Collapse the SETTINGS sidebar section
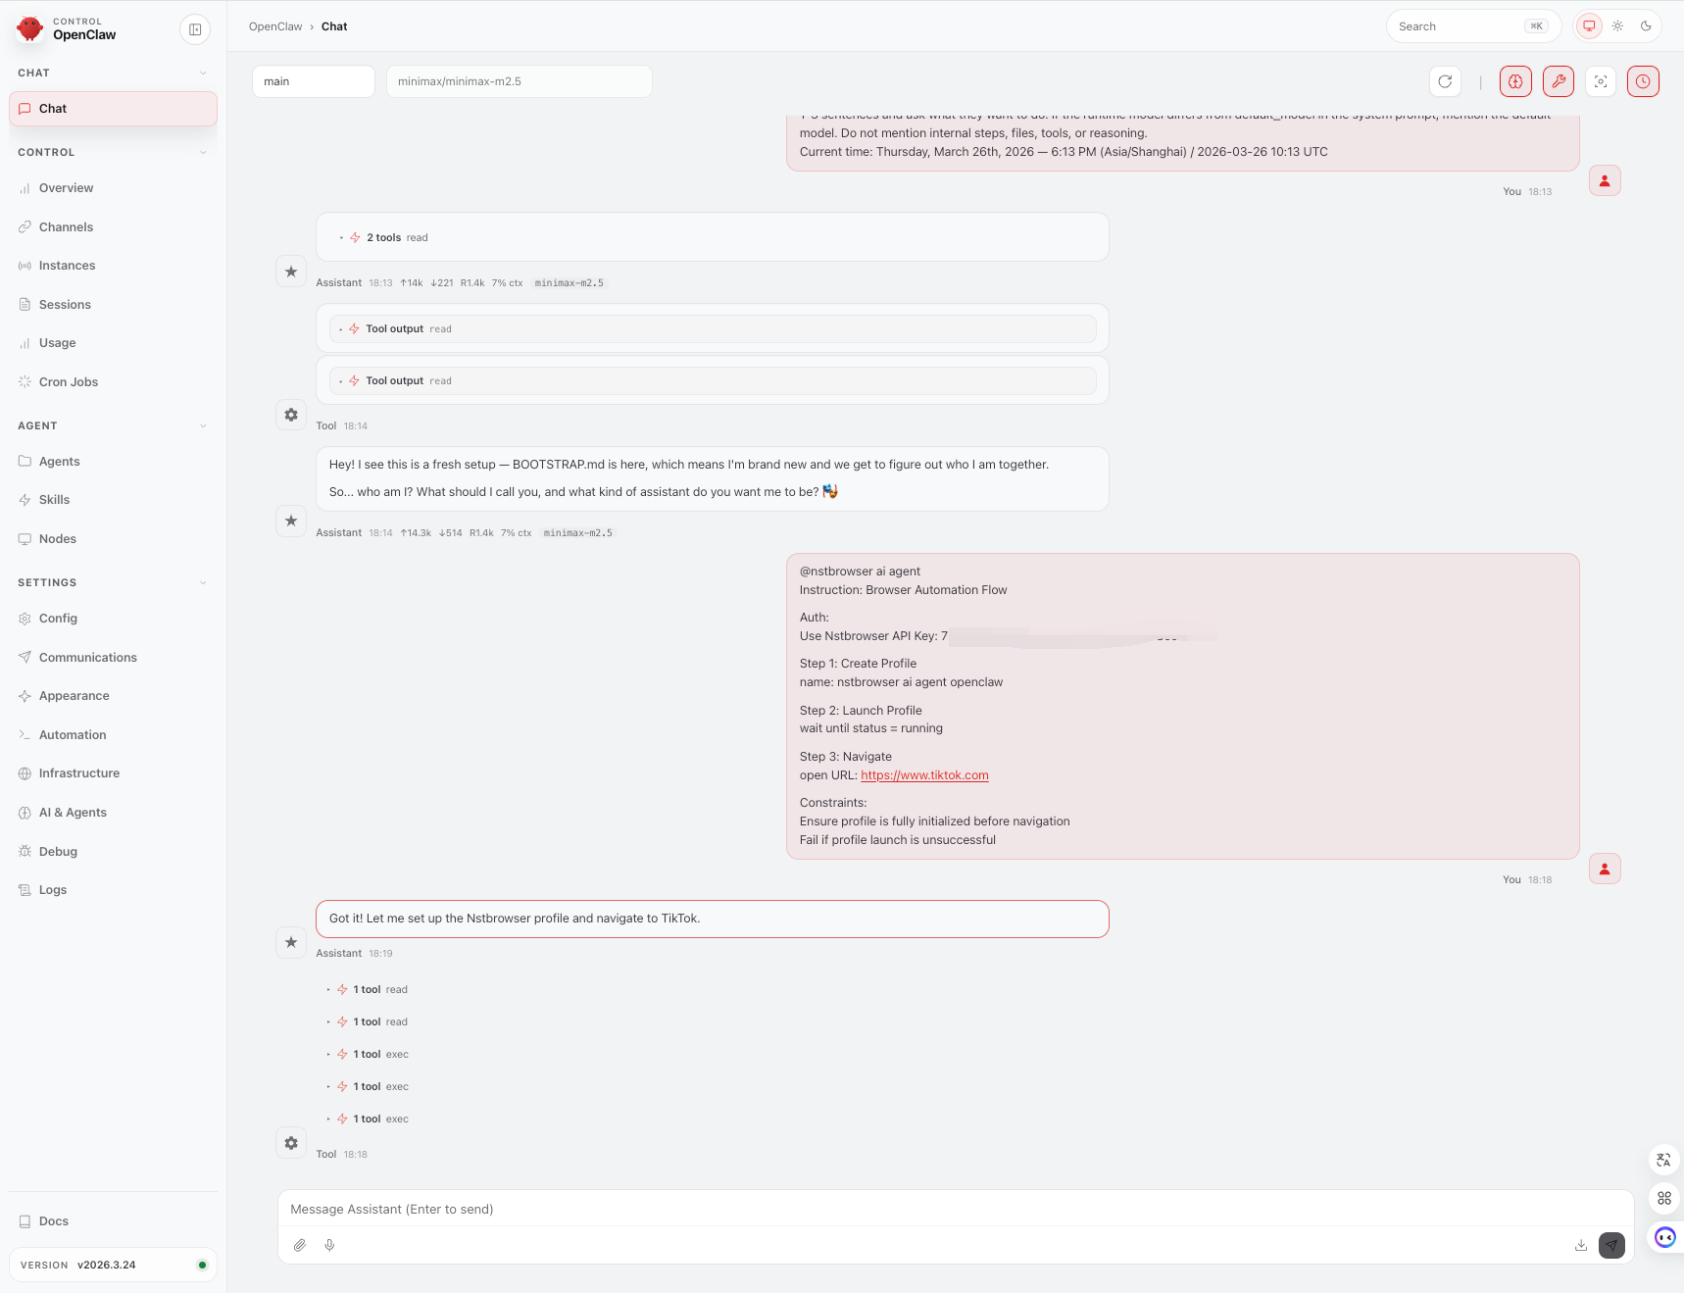Image resolution: width=1684 pixels, height=1293 pixels. (x=203, y=582)
